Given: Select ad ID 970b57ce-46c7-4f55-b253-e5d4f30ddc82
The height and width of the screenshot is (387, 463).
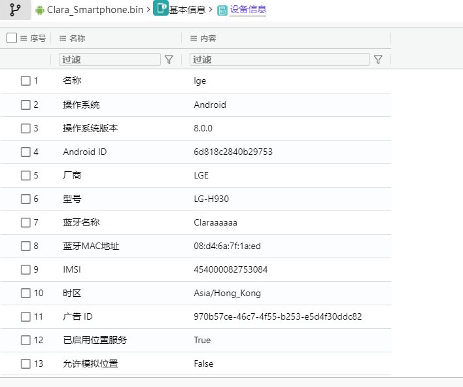Looking at the screenshot, I should [278, 317].
